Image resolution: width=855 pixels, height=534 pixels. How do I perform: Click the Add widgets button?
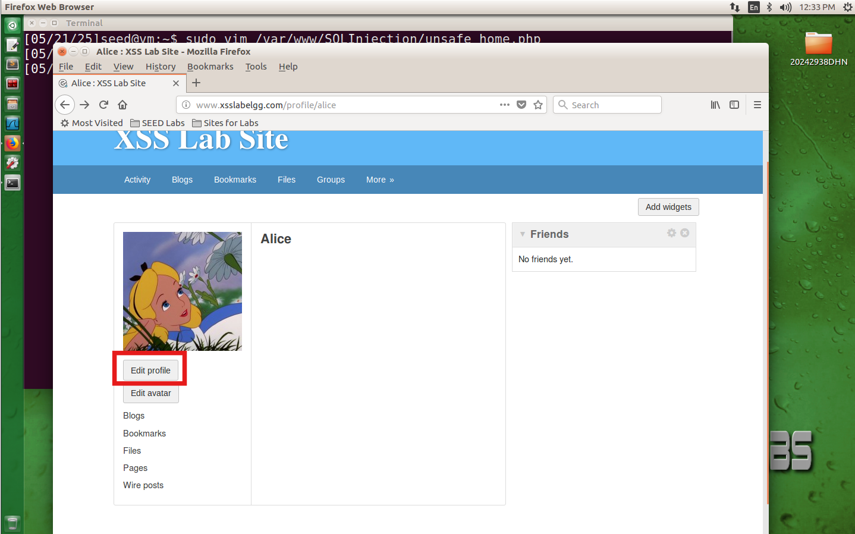click(668, 207)
